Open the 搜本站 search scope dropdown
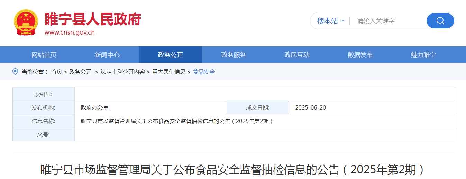The width and height of the screenshot is (466, 179). (x=331, y=21)
